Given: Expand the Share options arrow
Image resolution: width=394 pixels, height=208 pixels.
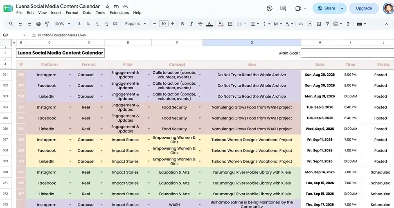Looking at the screenshot, I should tap(342, 8).
